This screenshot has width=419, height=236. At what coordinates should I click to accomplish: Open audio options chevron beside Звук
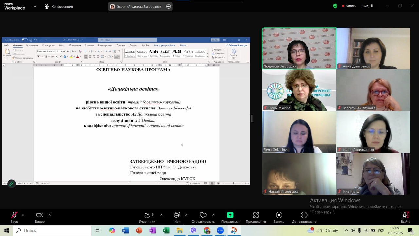23,215
